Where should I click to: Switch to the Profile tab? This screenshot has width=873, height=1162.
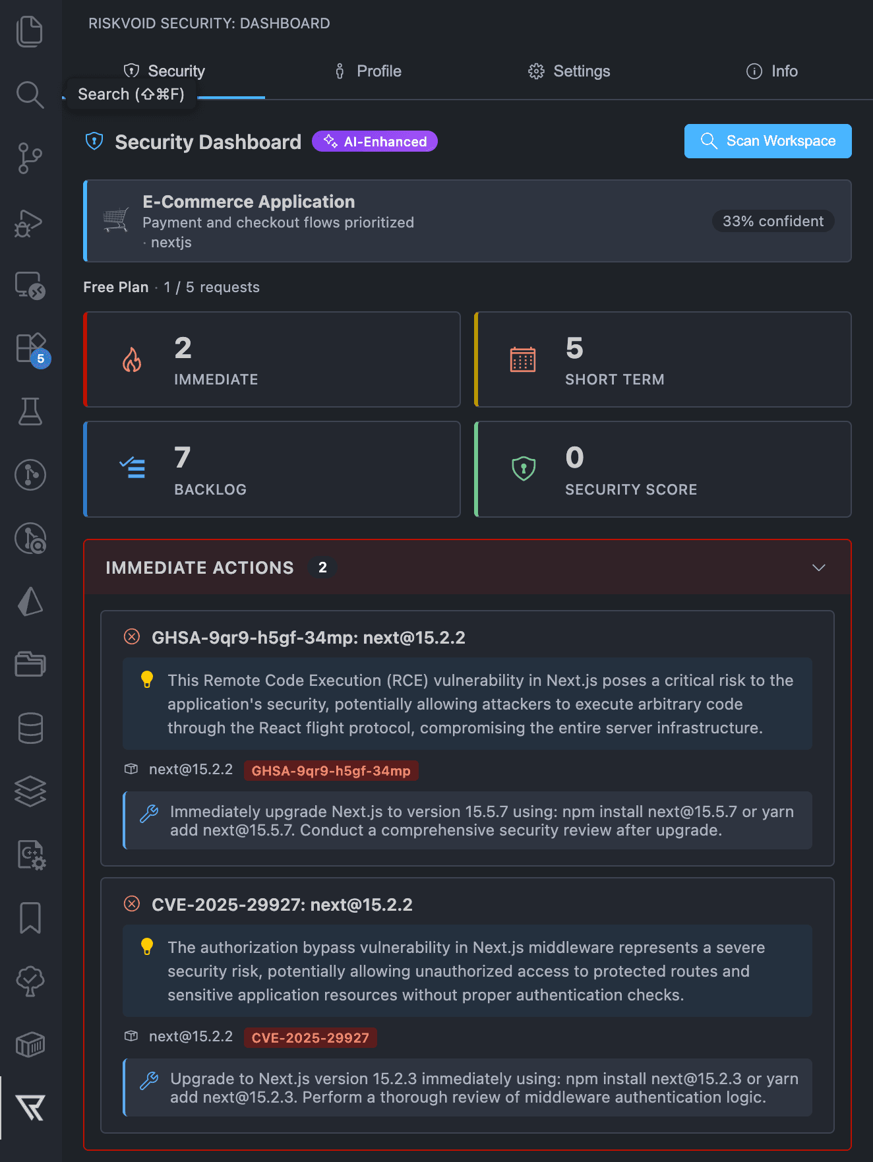367,71
